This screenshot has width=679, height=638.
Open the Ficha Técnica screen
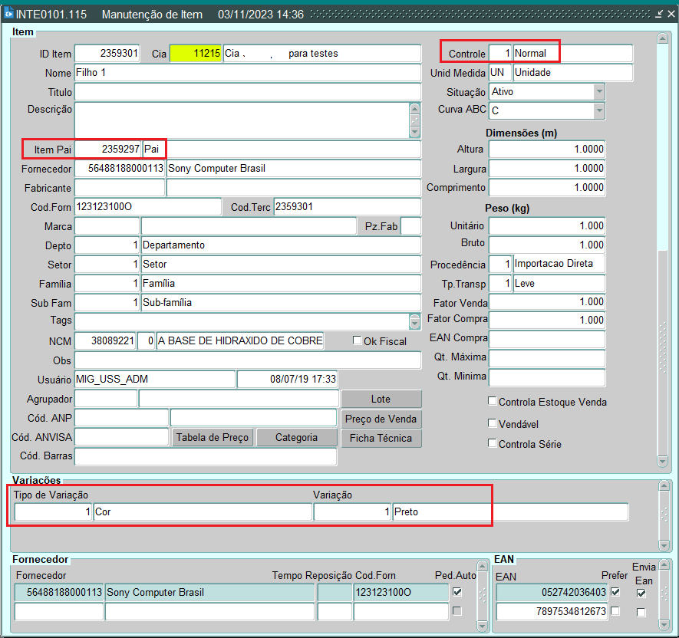coord(381,438)
